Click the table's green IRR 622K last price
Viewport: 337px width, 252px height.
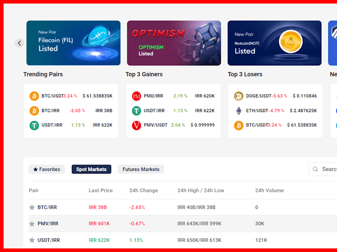(99, 240)
